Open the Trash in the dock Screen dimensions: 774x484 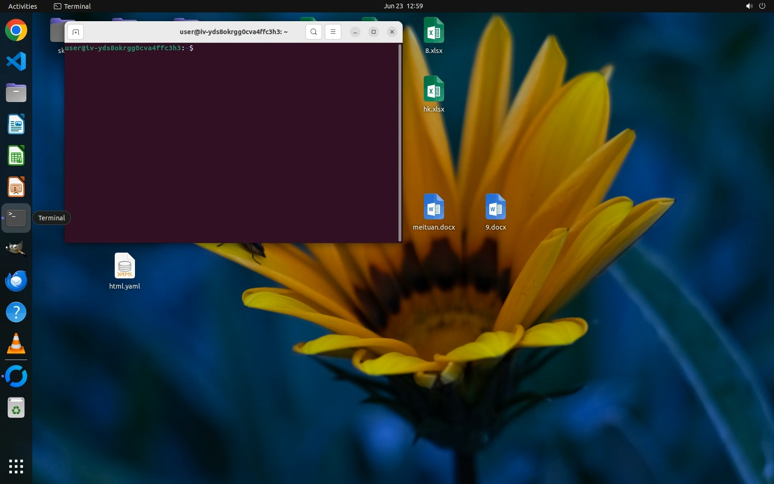point(16,408)
